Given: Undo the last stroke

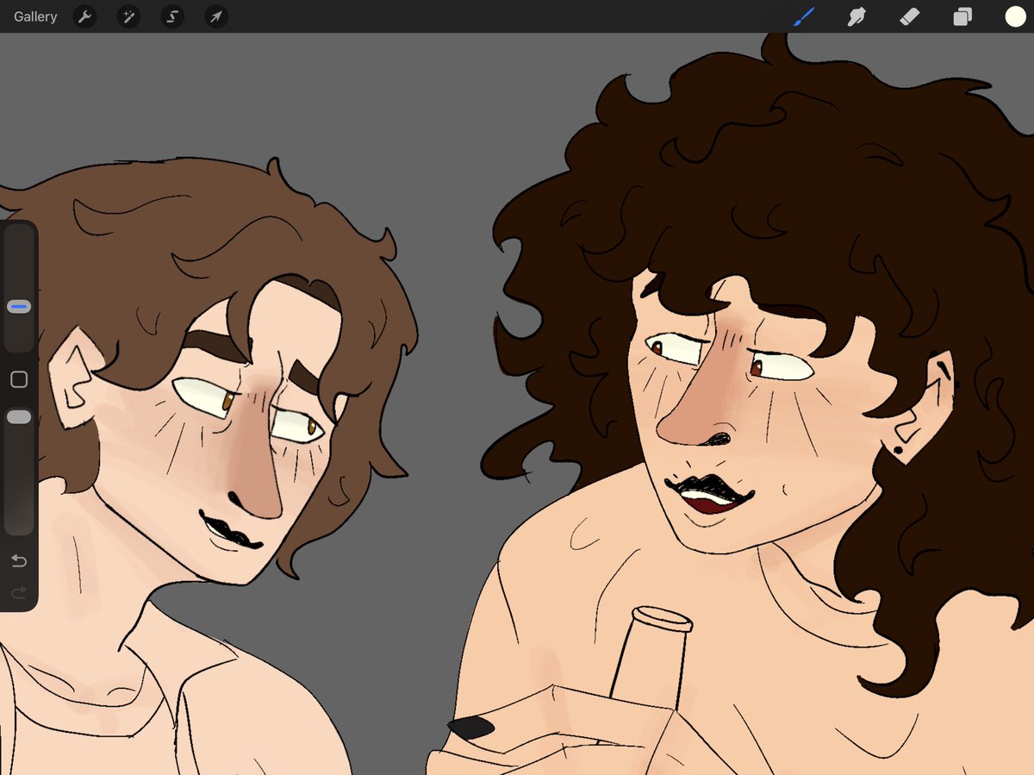Looking at the screenshot, I should pos(19,561).
